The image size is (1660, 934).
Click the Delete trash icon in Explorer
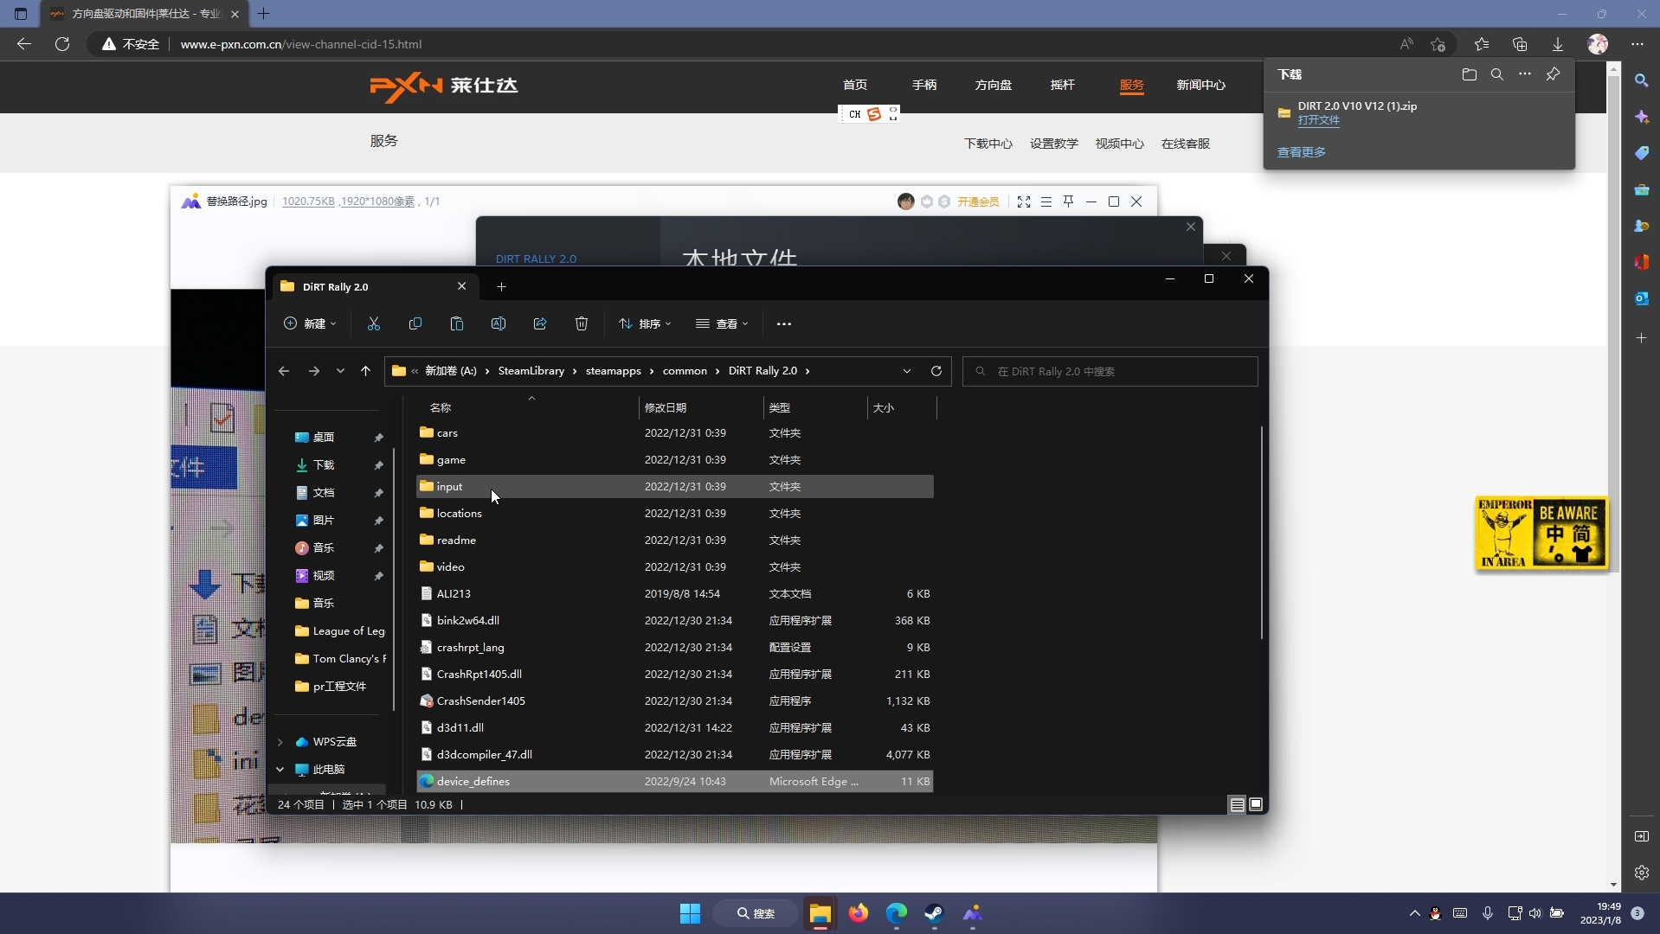click(x=582, y=323)
